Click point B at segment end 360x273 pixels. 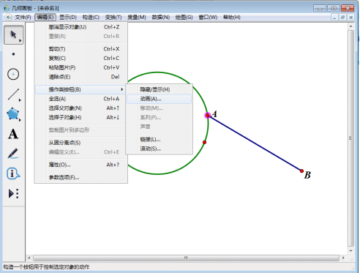301,171
